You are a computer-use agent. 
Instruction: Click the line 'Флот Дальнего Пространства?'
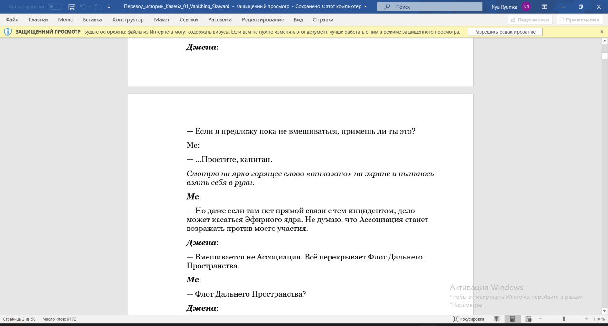[246, 294]
